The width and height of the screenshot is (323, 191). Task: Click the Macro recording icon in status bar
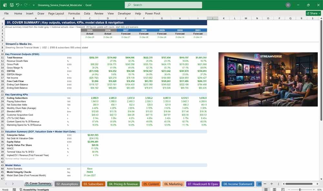click(14, 190)
